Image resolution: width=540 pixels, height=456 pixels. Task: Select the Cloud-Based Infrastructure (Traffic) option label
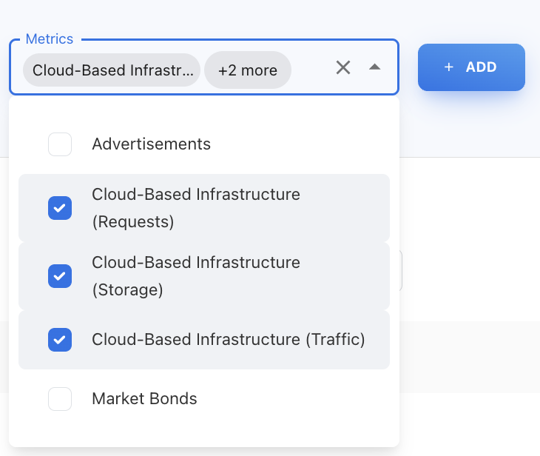[228, 340]
